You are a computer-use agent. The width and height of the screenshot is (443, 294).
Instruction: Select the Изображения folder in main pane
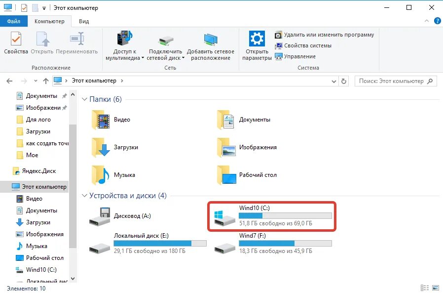pos(247,147)
